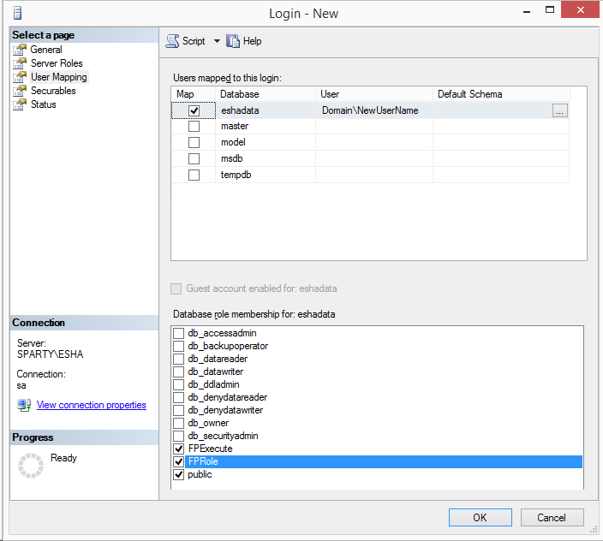
Task: Open the Script dropdown arrow
Action: 217,41
